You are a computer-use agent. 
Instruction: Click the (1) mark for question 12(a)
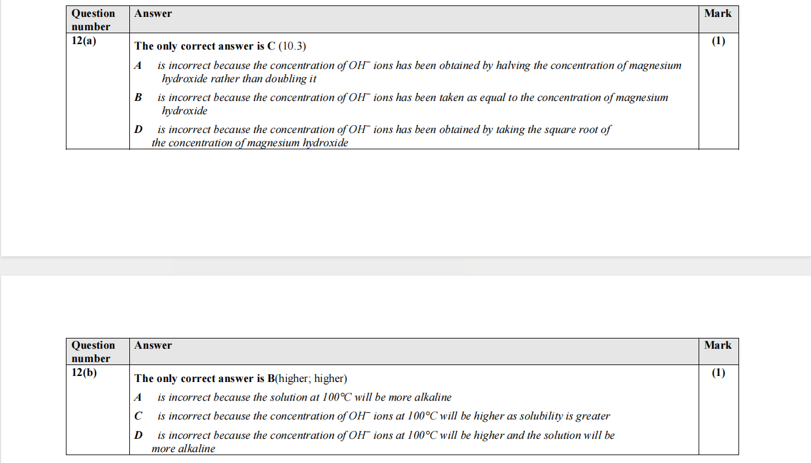pyautogui.click(x=718, y=41)
